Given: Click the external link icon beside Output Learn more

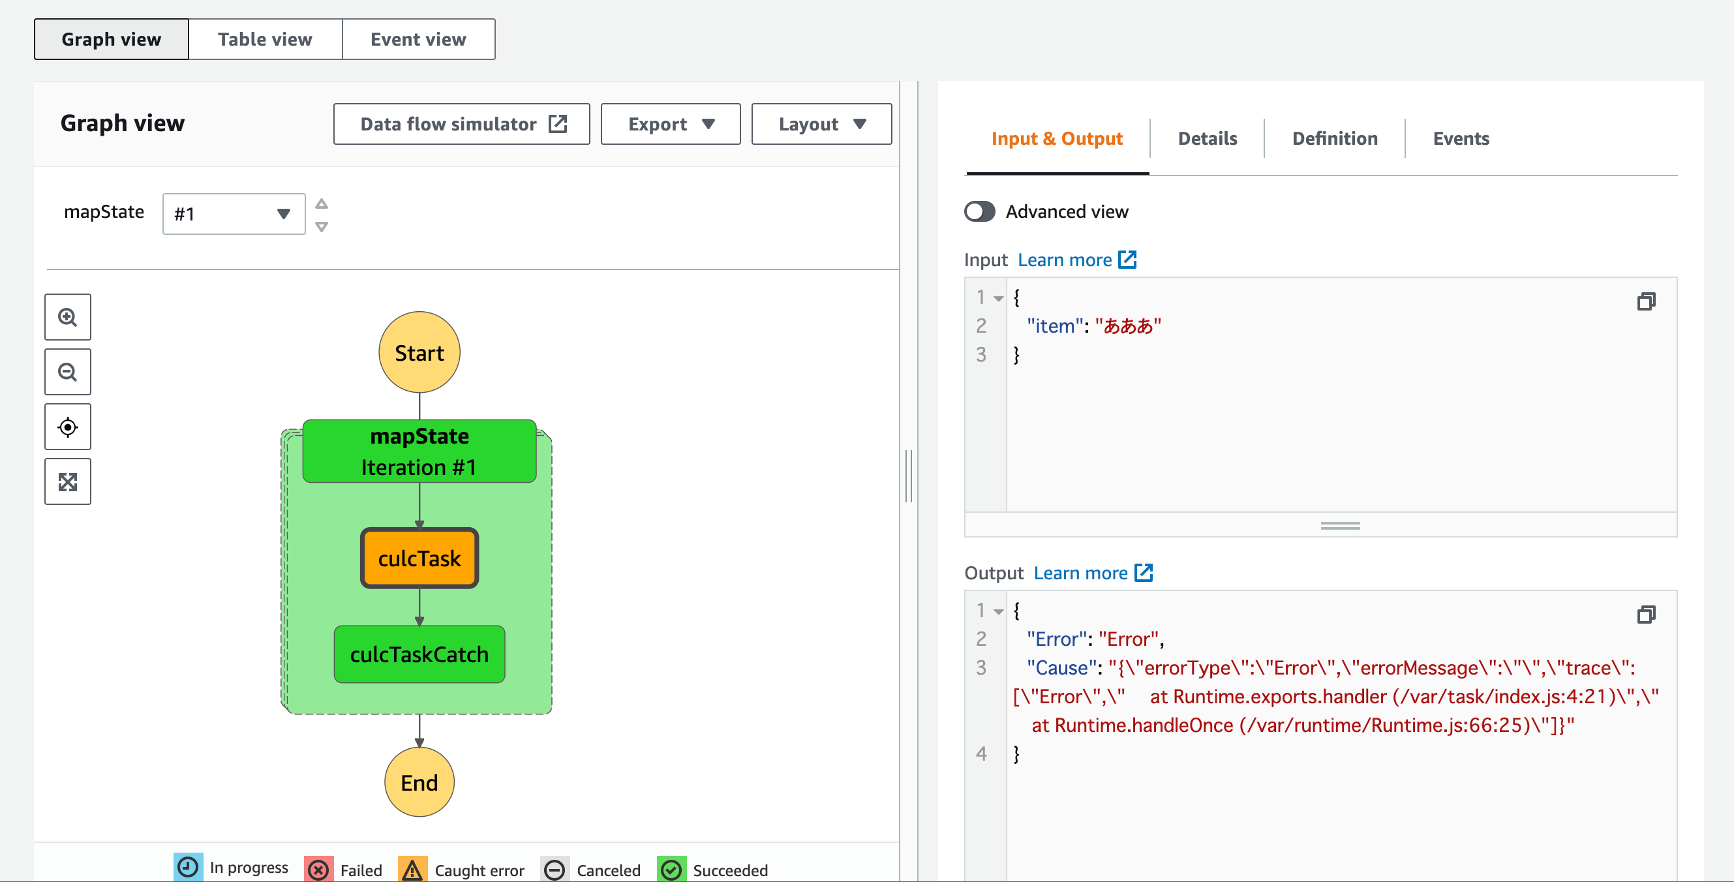Looking at the screenshot, I should 1144,573.
